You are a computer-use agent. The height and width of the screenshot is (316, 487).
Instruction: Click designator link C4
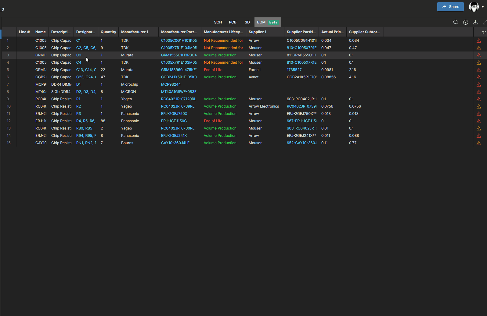(x=79, y=62)
